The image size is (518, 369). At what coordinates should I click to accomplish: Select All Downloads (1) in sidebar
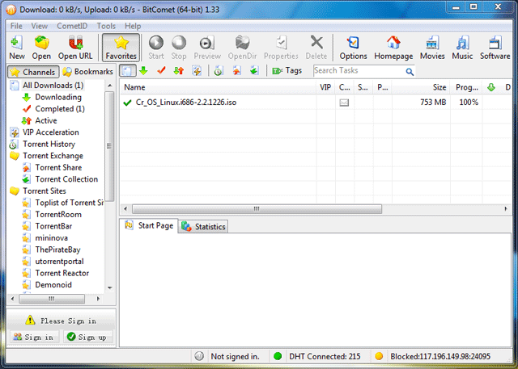coord(53,86)
